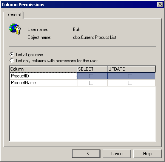Close the Column Permissions dialog
165x162 pixels.
160,5
